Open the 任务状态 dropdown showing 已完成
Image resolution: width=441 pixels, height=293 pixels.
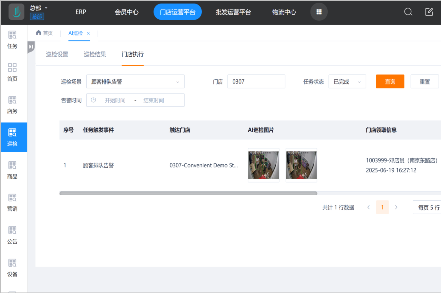coord(347,82)
